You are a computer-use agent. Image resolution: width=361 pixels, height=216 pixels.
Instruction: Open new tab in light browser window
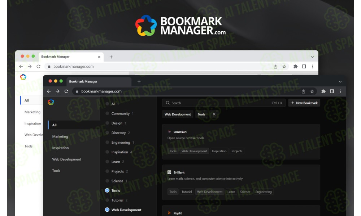111,57
